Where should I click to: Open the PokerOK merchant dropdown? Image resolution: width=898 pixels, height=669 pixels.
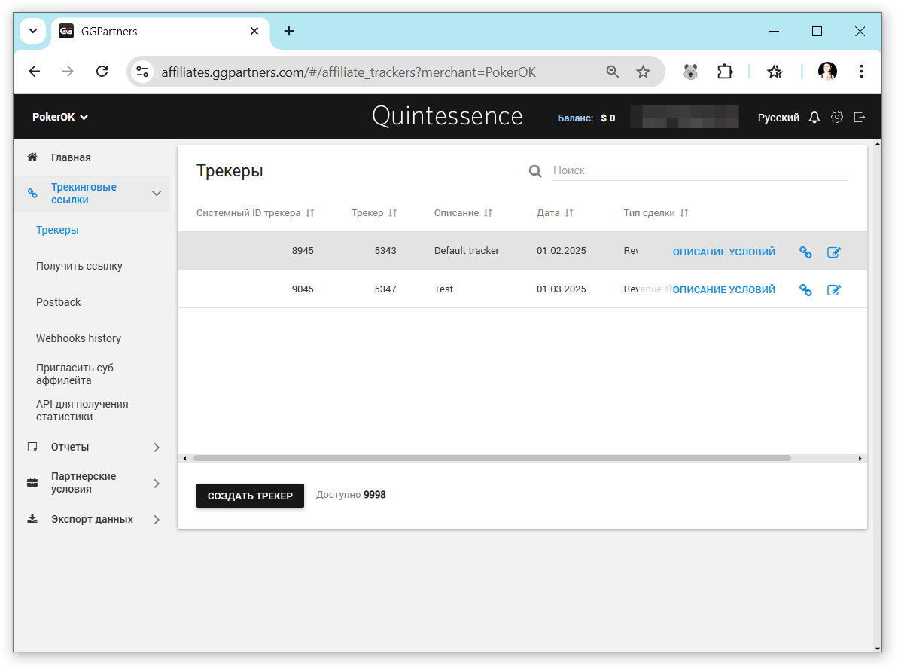(x=60, y=117)
